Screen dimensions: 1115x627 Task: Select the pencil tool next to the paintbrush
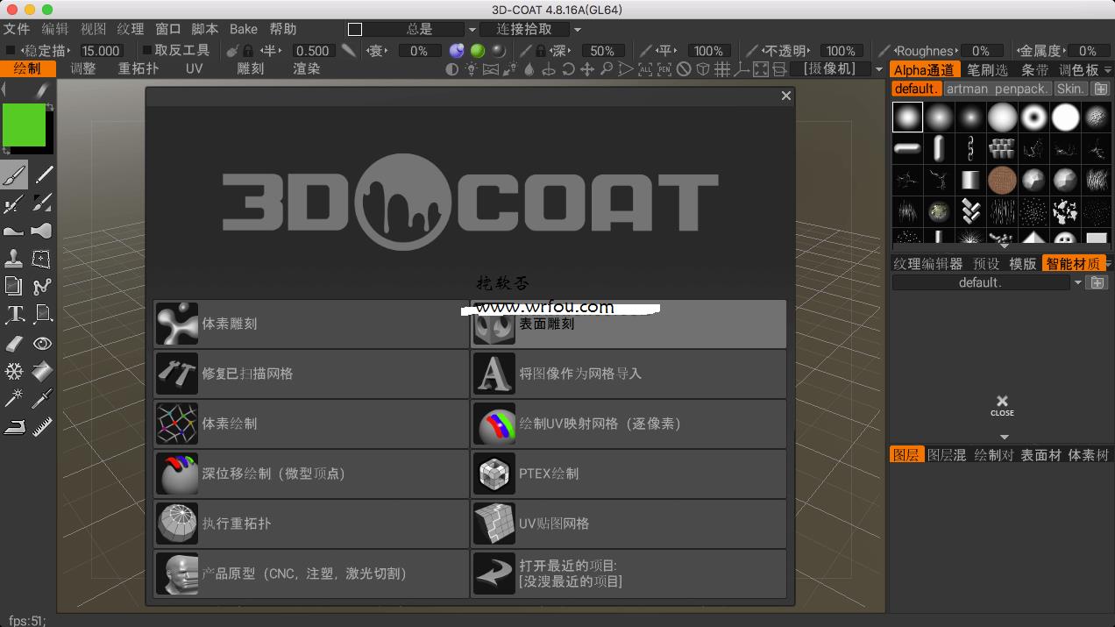(42, 175)
